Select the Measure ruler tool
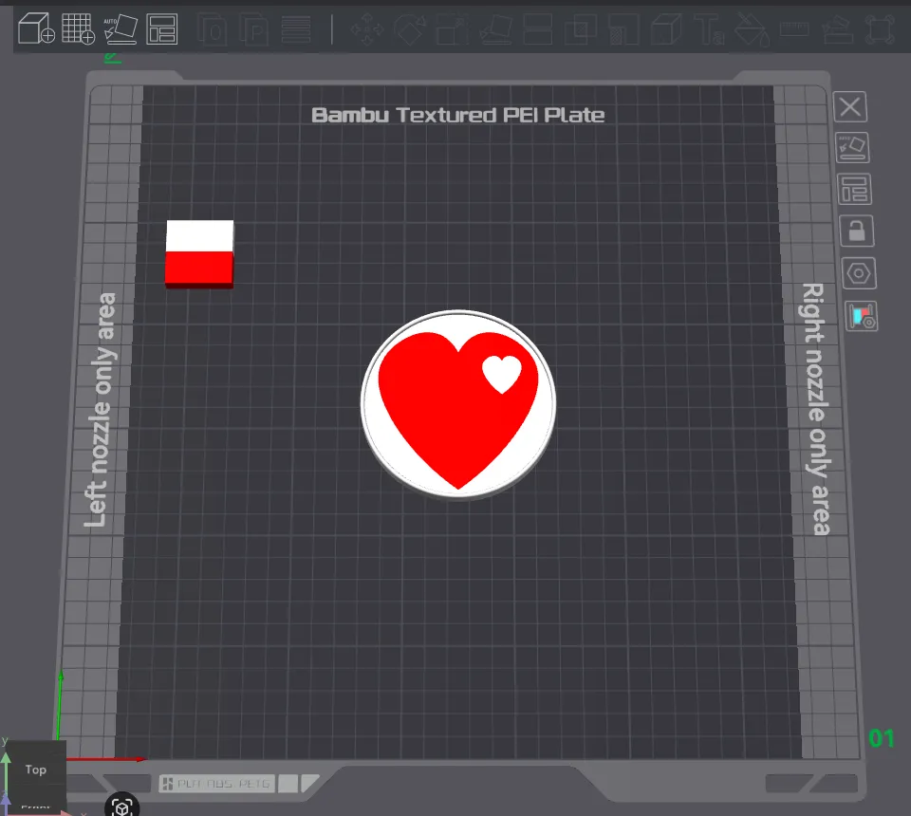 coord(794,28)
